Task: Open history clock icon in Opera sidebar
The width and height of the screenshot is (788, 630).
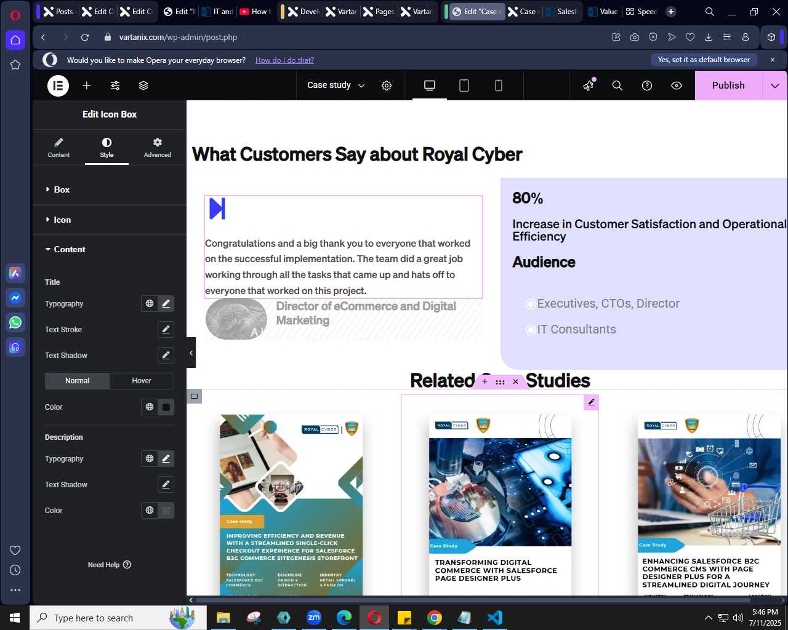Action: click(15, 570)
